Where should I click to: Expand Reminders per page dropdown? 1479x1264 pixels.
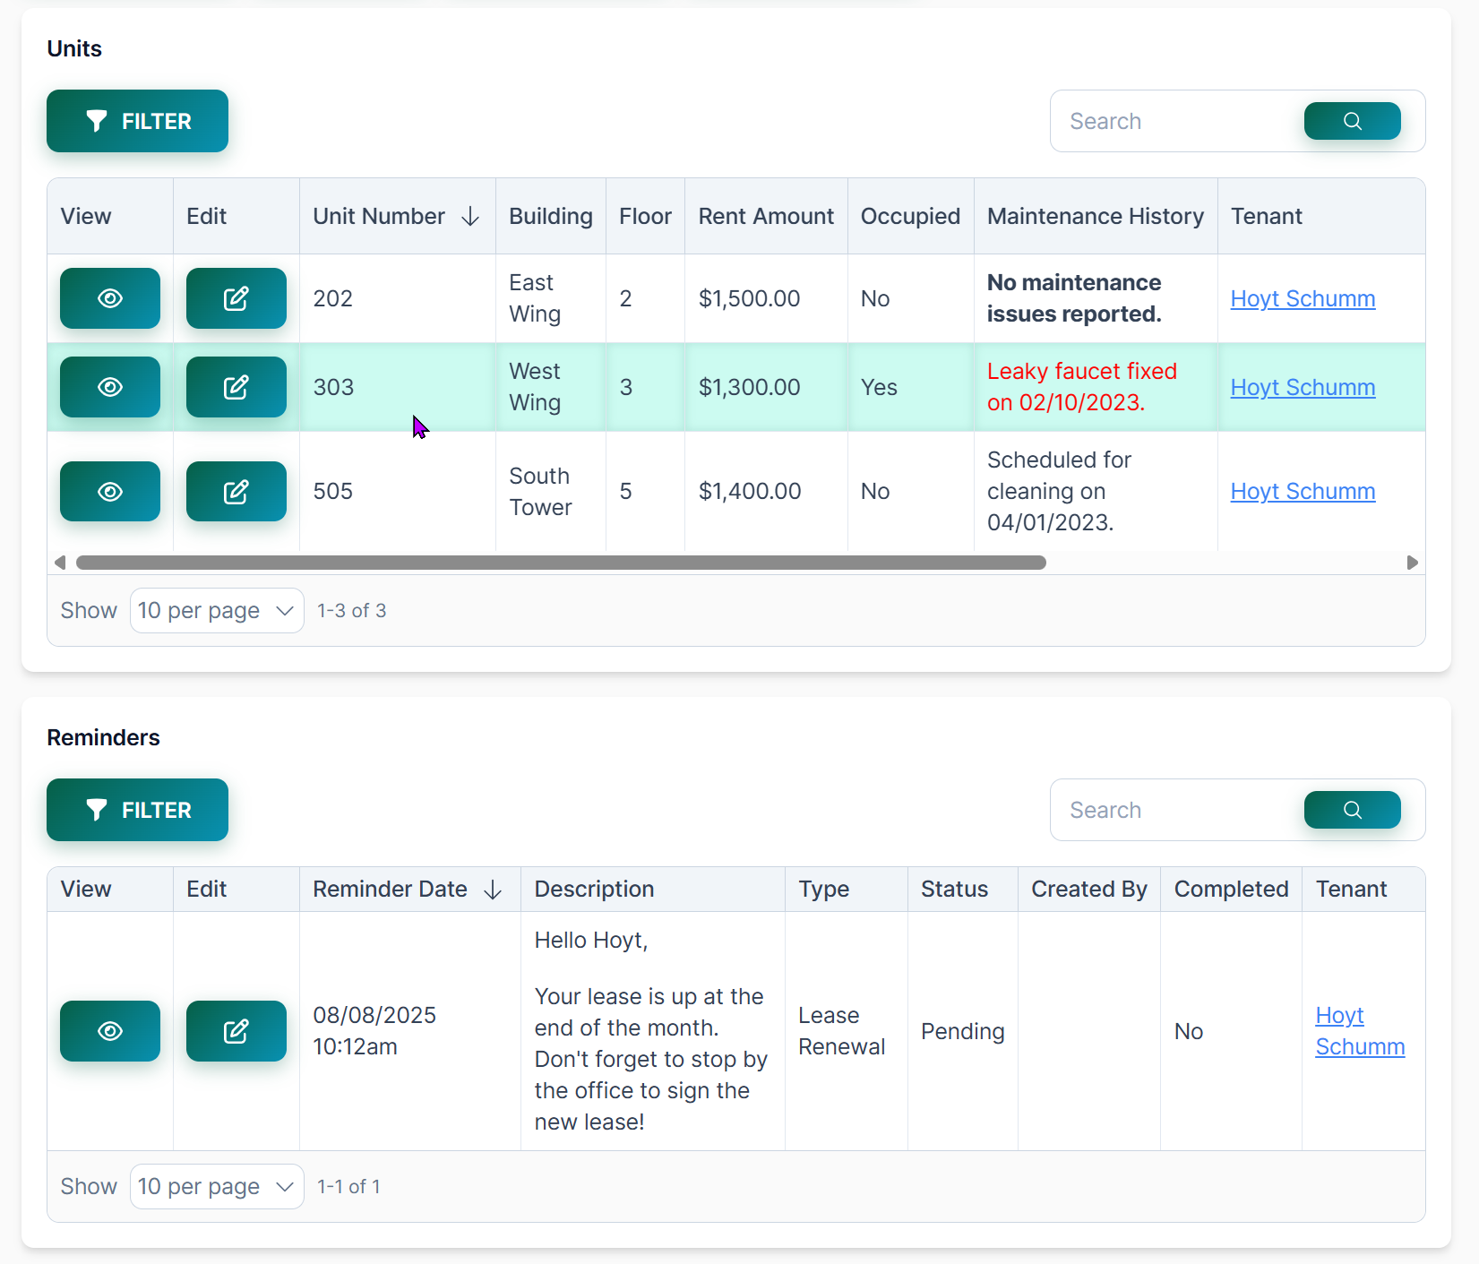pyautogui.click(x=217, y=1187)
